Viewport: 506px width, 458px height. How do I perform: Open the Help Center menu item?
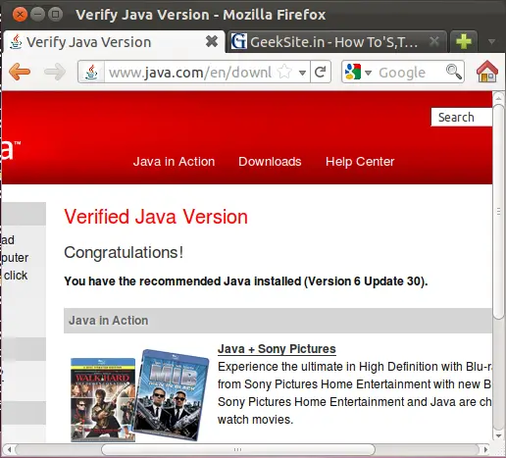(360, 162)
